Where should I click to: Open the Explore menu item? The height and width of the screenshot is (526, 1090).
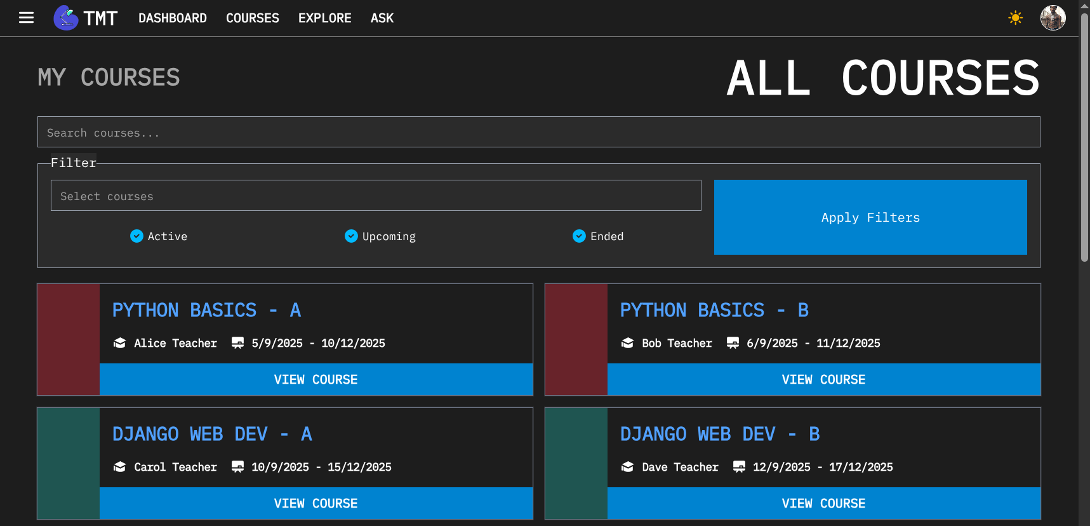324,18
